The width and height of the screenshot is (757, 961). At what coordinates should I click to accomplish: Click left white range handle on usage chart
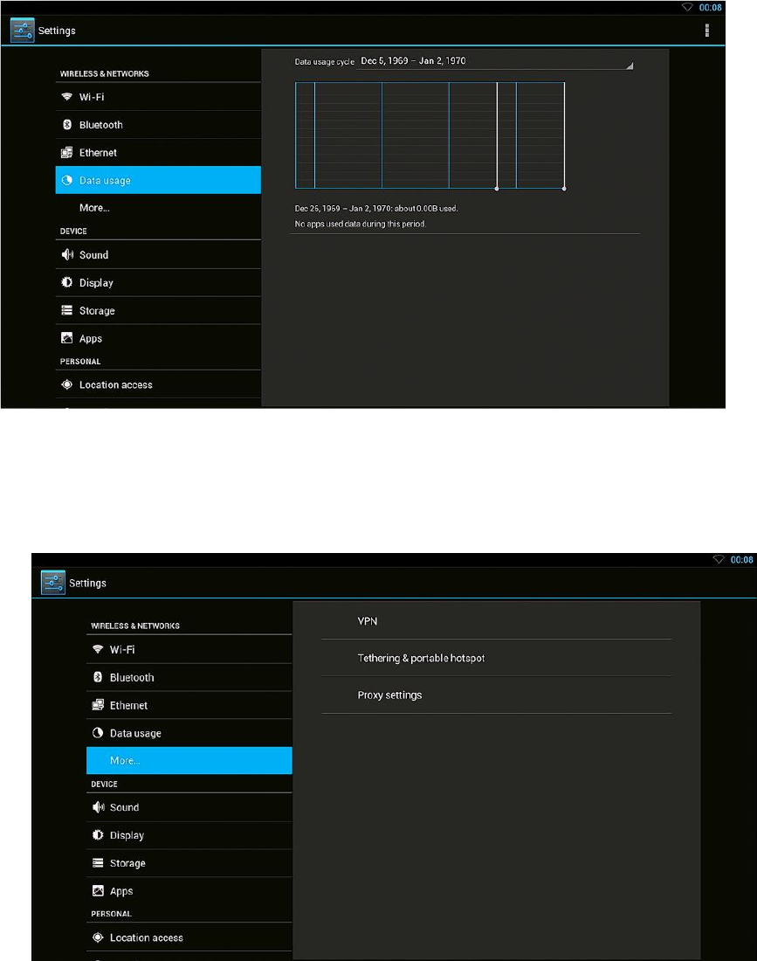point(497,189)
